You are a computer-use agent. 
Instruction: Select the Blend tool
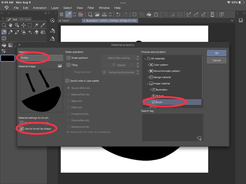click(x=42, y=32)
